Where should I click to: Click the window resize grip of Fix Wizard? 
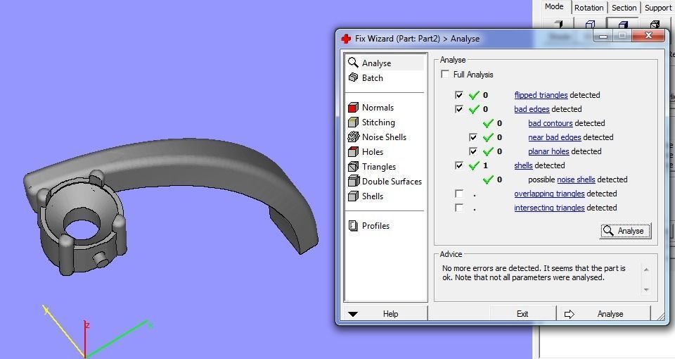(661, 317)
